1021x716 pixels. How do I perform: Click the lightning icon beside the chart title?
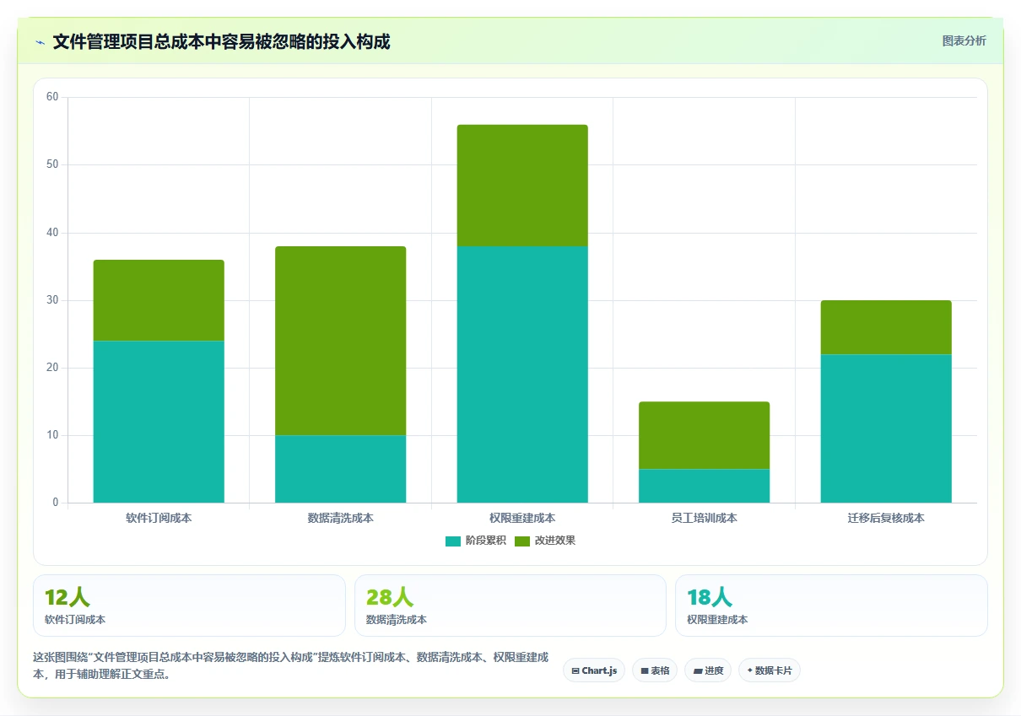tap(40, 42)
